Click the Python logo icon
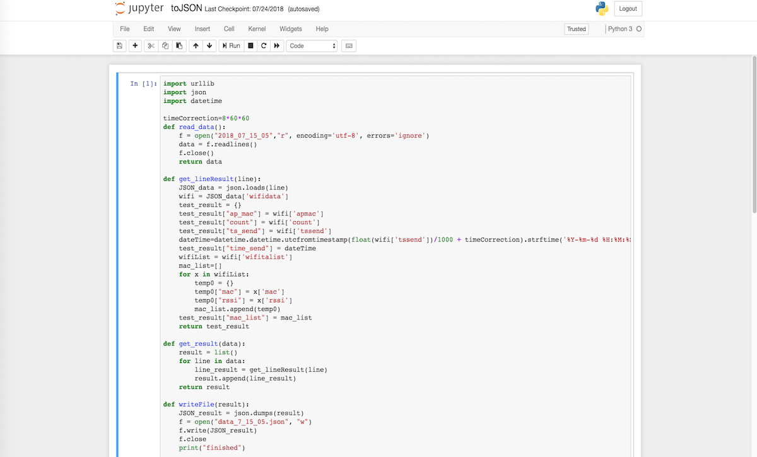Image resolution: width=757 pixels, height=457 pixels. click(x=602, y=9)
